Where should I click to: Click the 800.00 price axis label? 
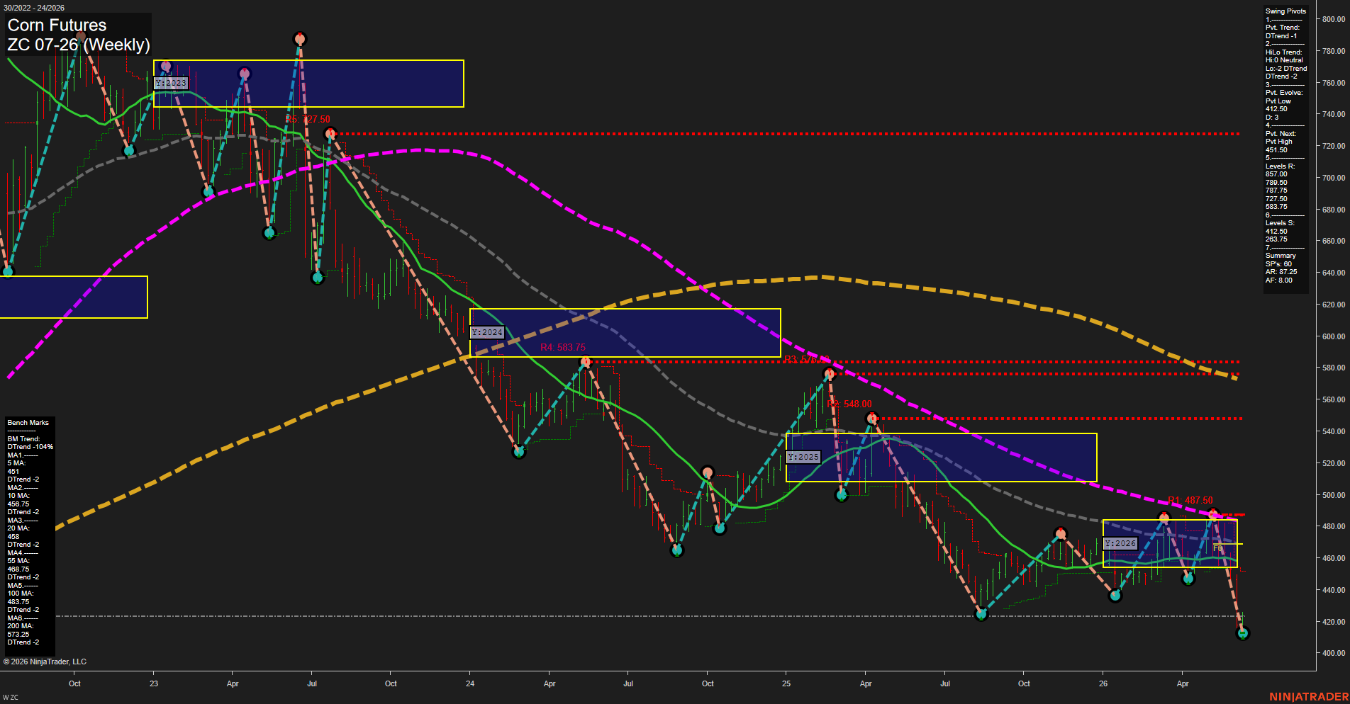point(1333,20)
